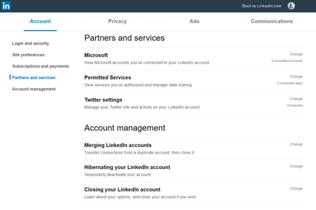The image size is (316, 210).
Task: Expand Permitted Services via Change
Action: 296,76
